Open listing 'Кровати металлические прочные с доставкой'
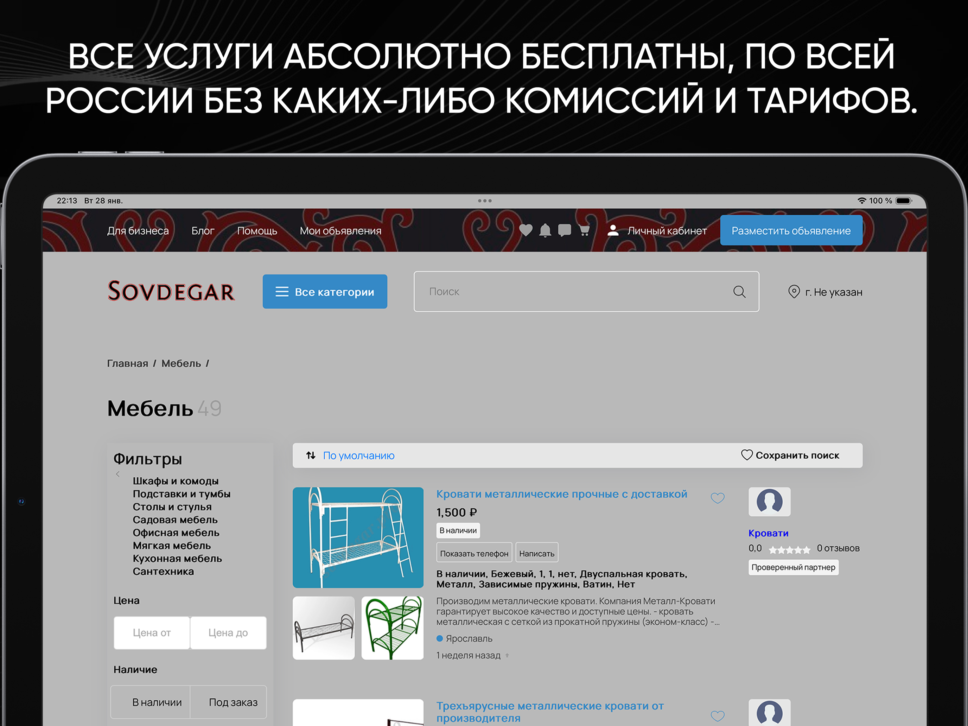Image resolution: width=968 pixels, height=726 pixels. click(x=562, y=494)
